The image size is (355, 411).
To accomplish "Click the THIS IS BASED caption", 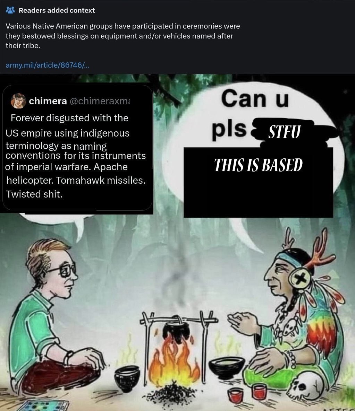I will [259, 165].
